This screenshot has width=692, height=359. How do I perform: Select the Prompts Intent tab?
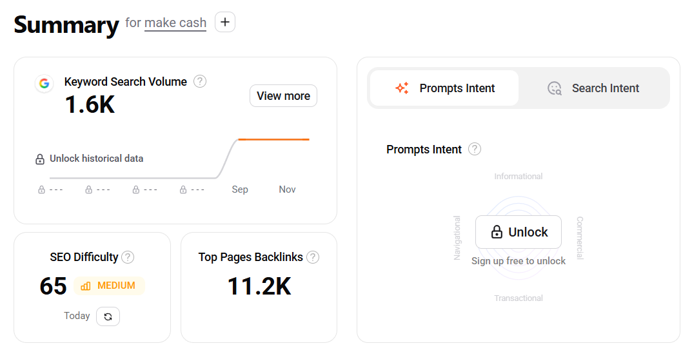tap(444, 88)
